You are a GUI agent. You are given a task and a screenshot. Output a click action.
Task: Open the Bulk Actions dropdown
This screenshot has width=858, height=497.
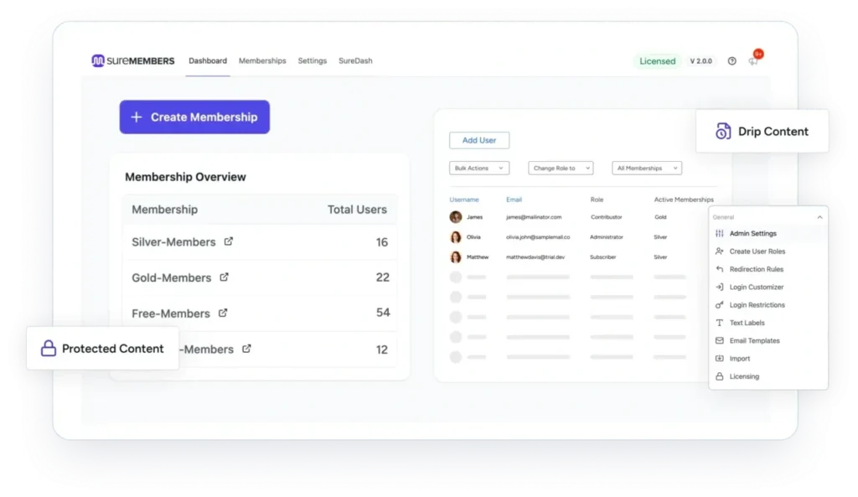tap(479, 168)
